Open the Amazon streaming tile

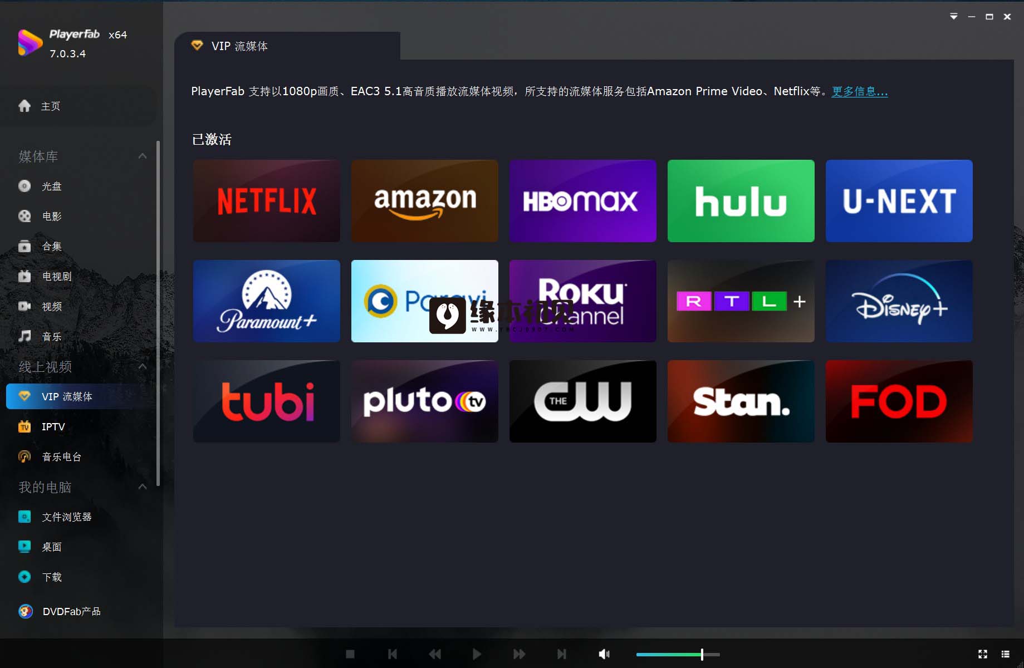click(x=424, y=201)
